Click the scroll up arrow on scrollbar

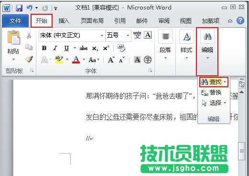(x=242, y=92)
